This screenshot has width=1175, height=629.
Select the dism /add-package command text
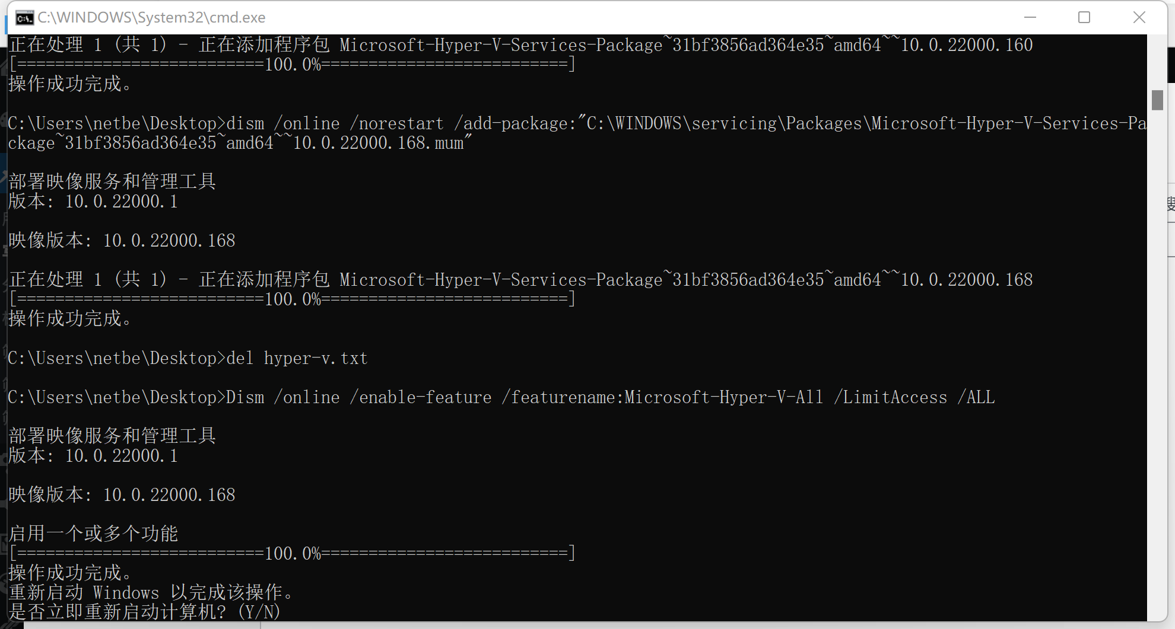(534, 123)
